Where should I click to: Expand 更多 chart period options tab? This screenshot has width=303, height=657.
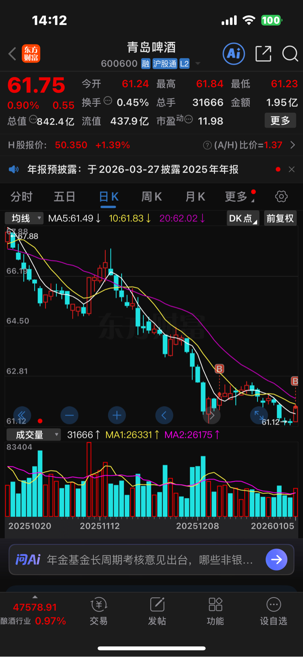pyautogui.click(x=240, y=196)
